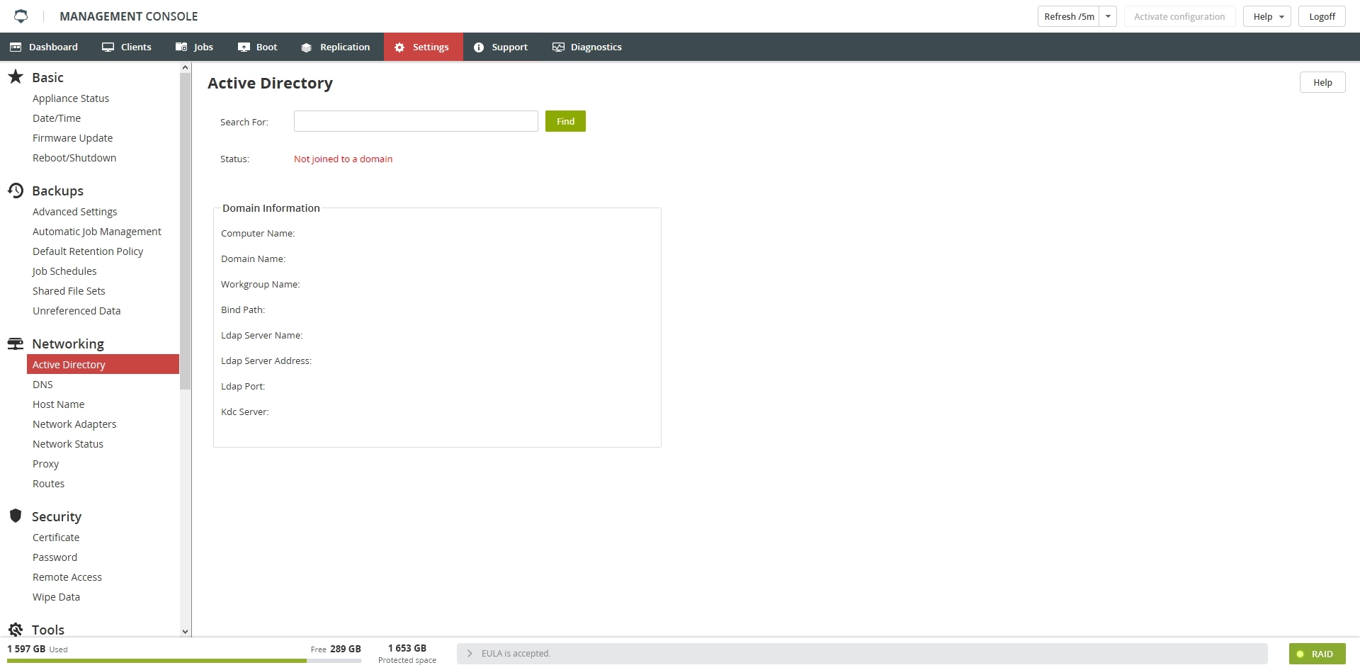Click the 'Not joined to a domain' status text
Viewport: 1360px width, 670px height.
click(x=343, y=159)
